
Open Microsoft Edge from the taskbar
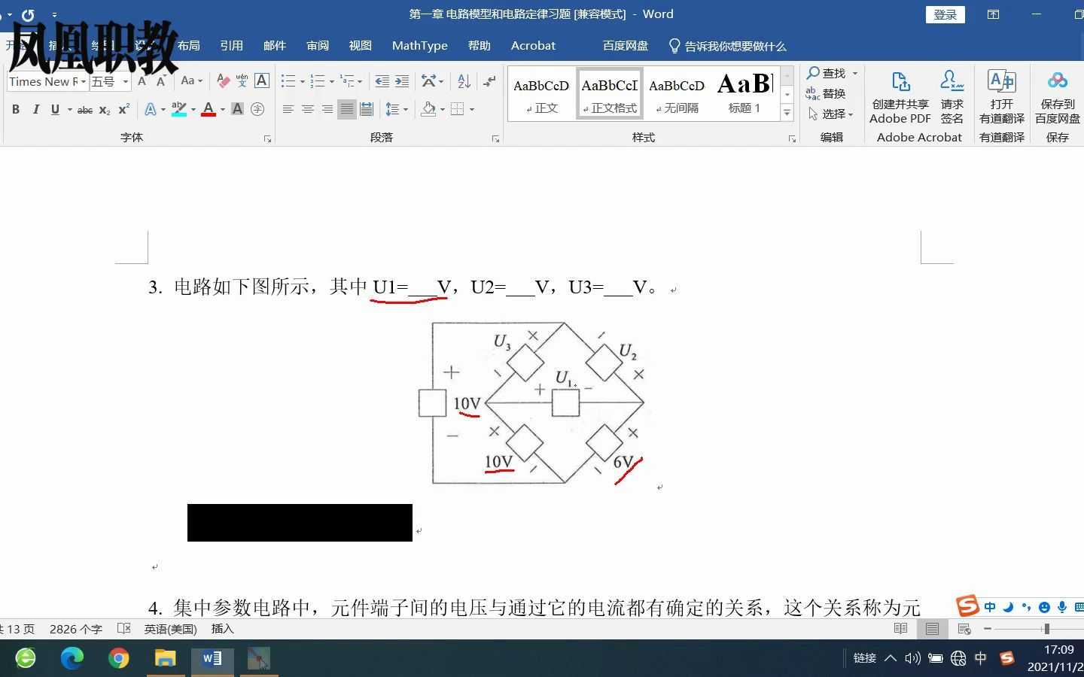click(x=72, y=659)
